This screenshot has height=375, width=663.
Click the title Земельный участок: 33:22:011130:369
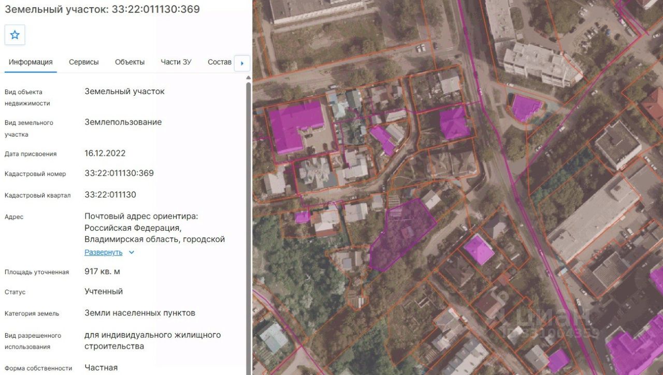click(x=102, y=9)
